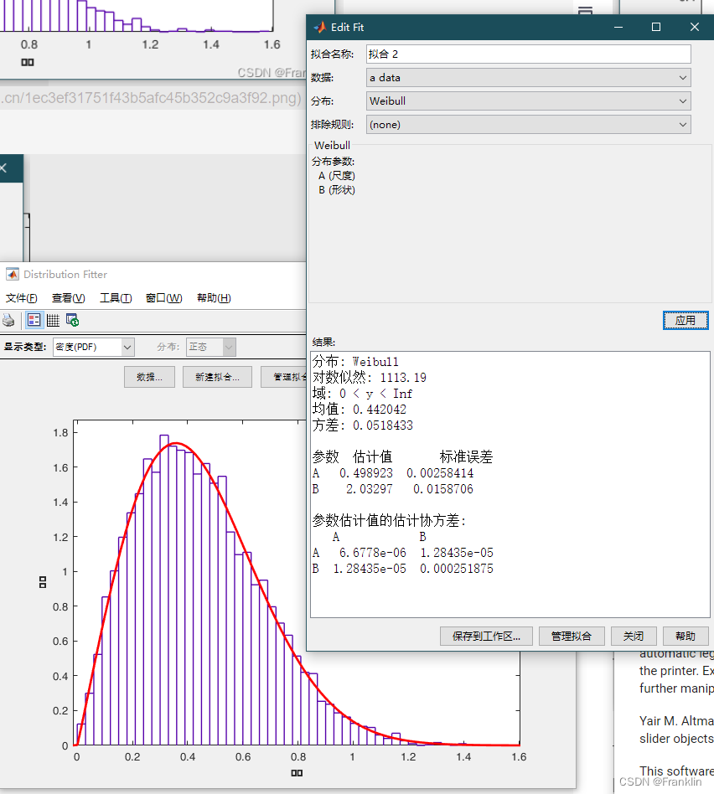Open the 窗口(W) menu
Image resolution: width=714 pixels, height=794 pixels.
tap(163, 298)
